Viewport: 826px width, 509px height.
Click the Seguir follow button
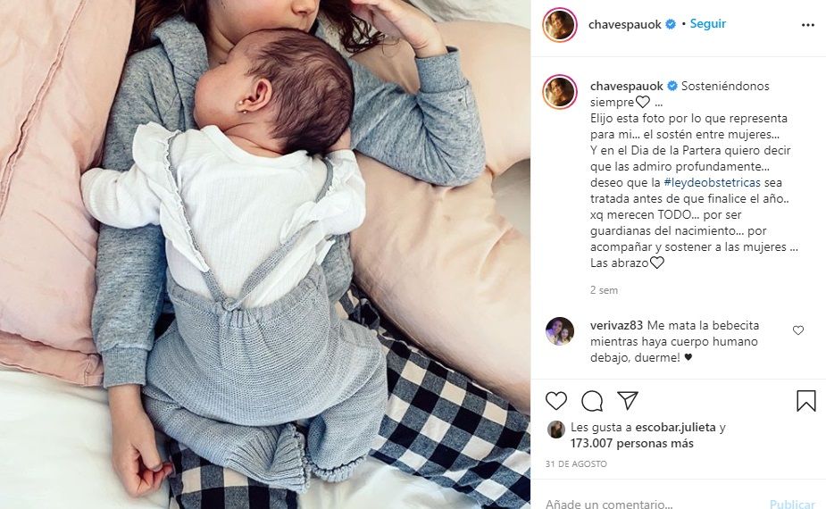pos(708,24)
